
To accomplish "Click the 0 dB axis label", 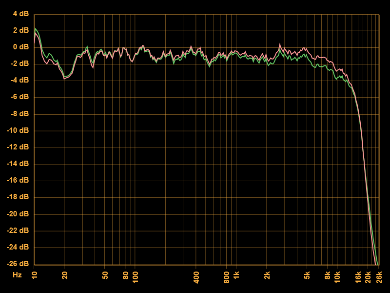I will click(x=21, y=47).
